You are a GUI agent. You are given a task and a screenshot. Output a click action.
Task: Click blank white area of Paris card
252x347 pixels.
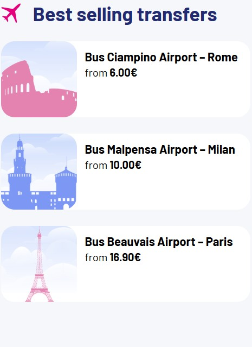[x=164, y=282]
